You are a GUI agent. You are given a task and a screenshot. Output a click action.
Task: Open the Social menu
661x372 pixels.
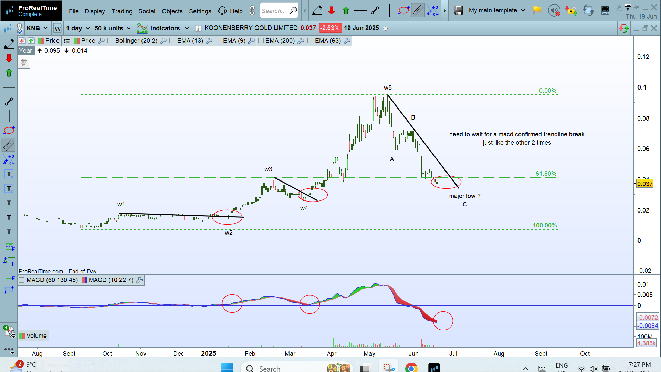pos(147,11)
